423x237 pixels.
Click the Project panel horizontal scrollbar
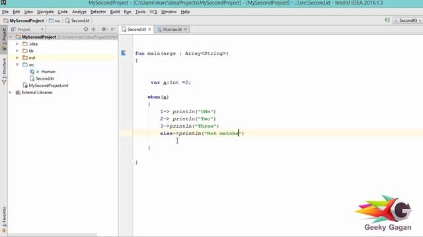pos(53,235)
